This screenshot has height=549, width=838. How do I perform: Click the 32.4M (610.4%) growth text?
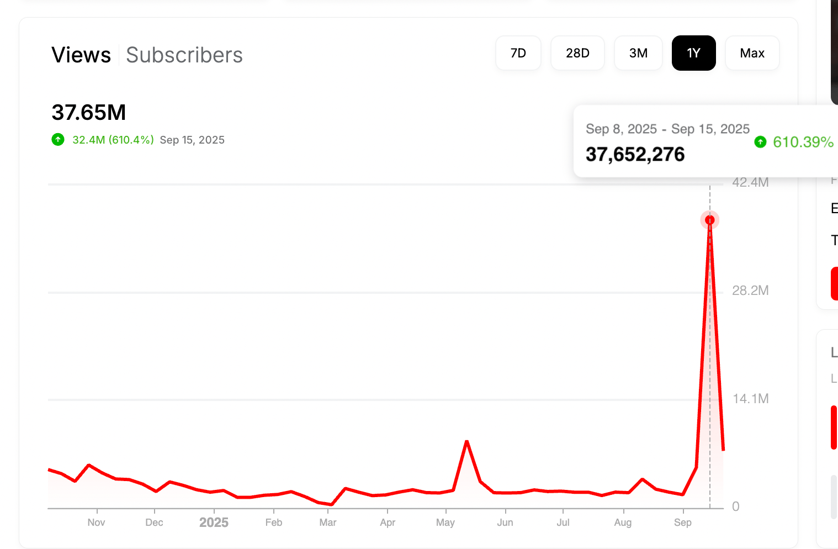[113, 140]
